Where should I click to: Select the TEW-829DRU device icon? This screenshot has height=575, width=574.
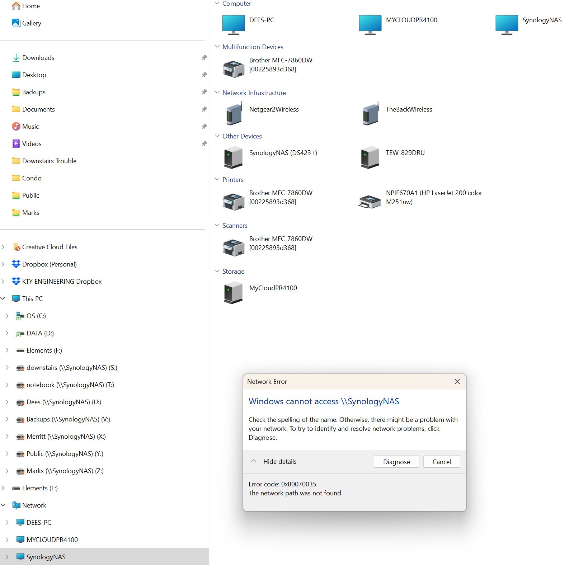click(x=370, y=157)
